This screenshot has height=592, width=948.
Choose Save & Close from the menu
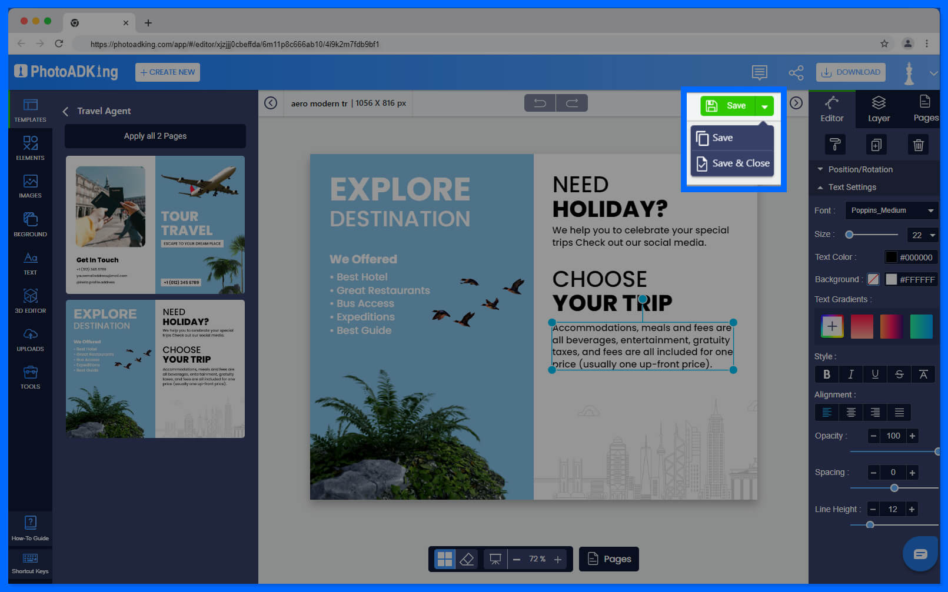[732, 163]
